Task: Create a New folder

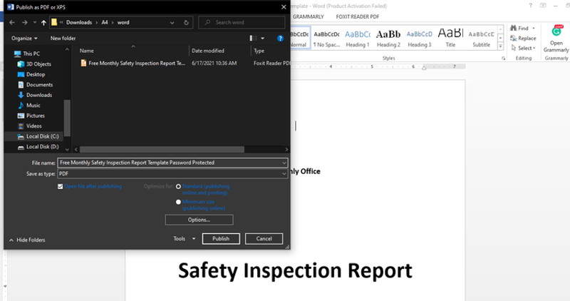Action: 63,39
